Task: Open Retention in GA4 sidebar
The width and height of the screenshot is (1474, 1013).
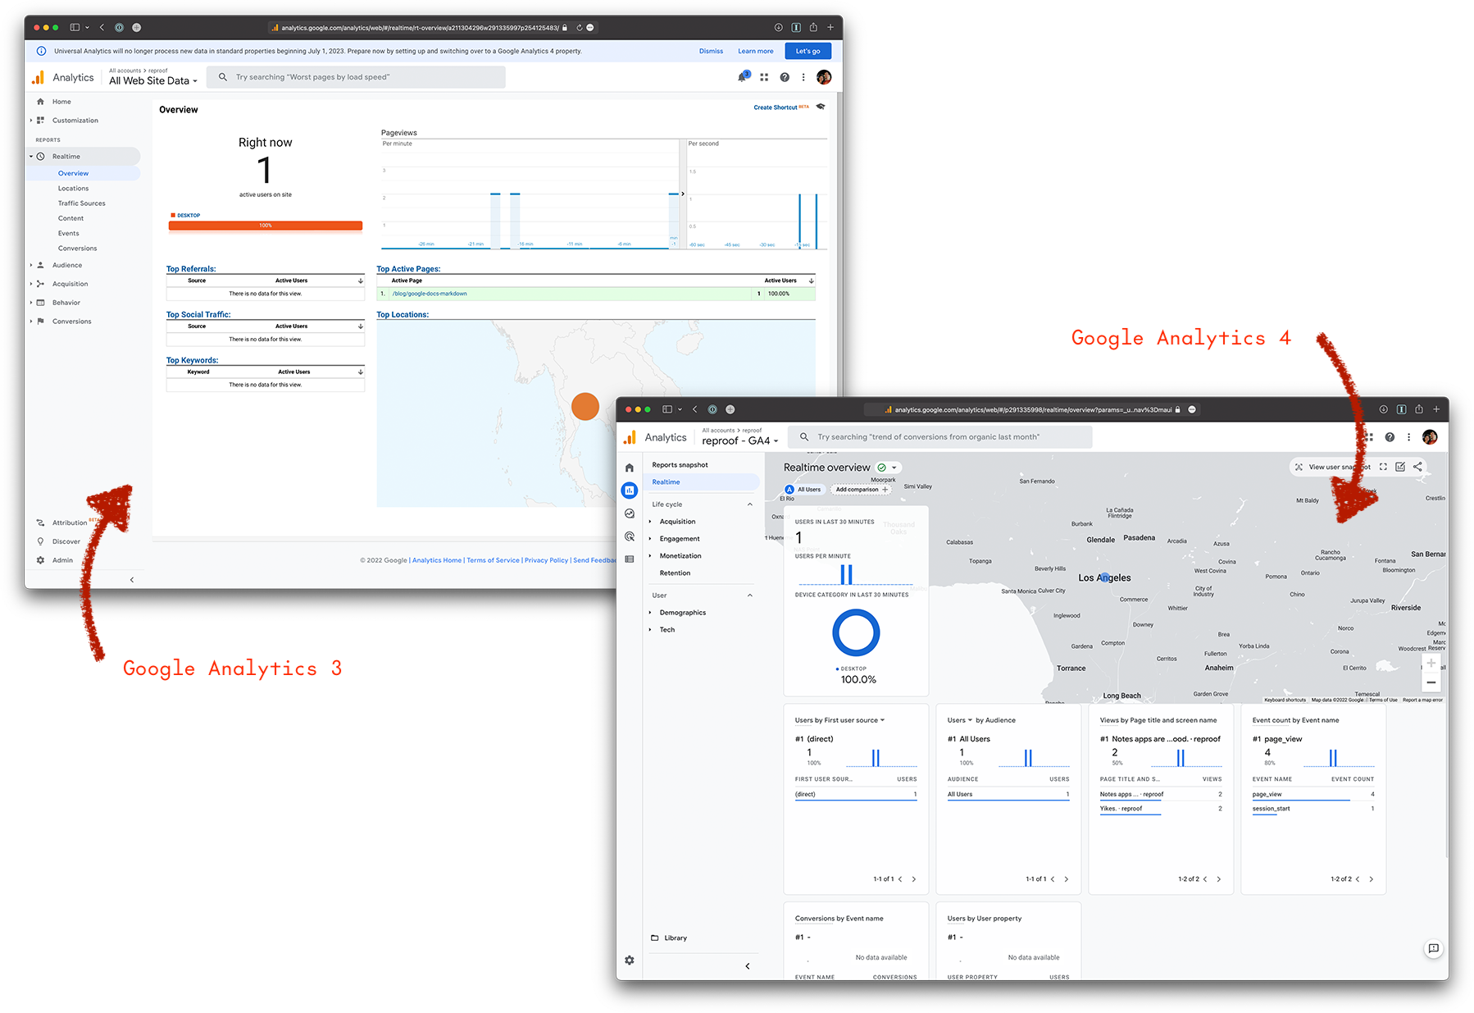Action: click(x=675, y=573)
